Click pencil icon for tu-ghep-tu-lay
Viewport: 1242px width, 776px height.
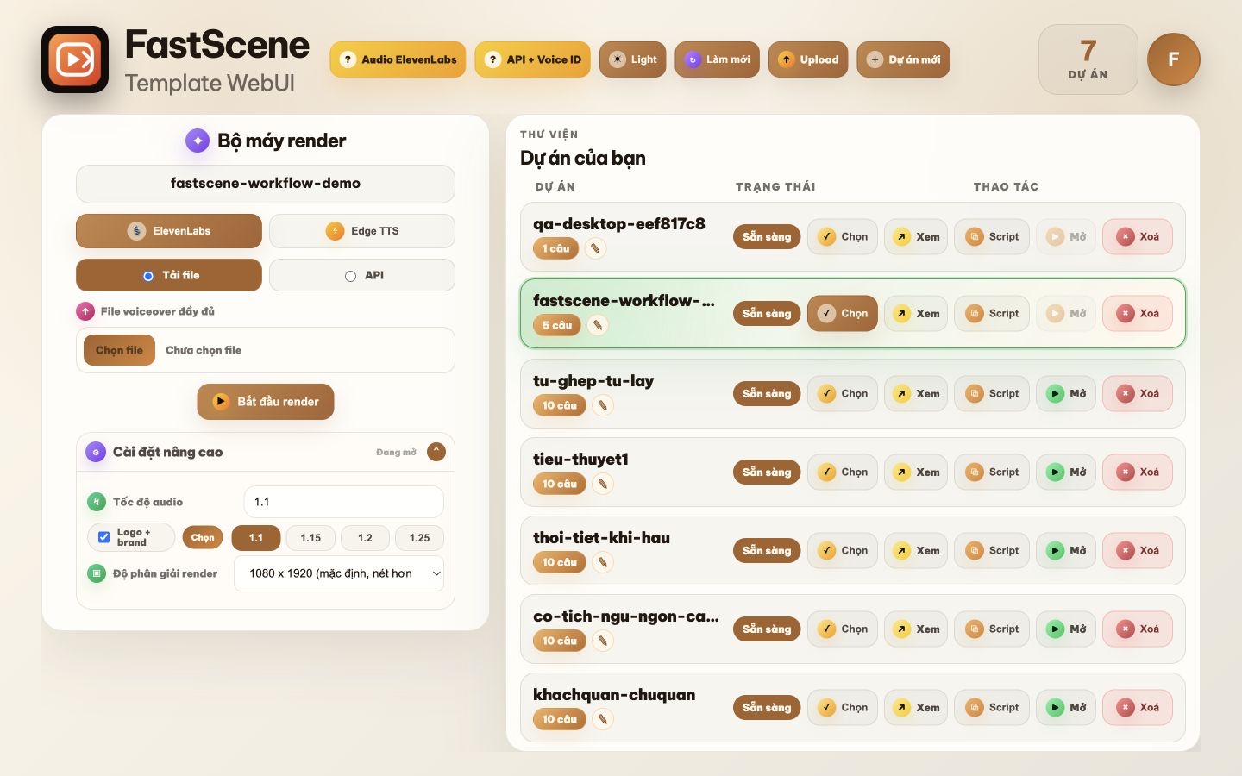tap(603, 405)
